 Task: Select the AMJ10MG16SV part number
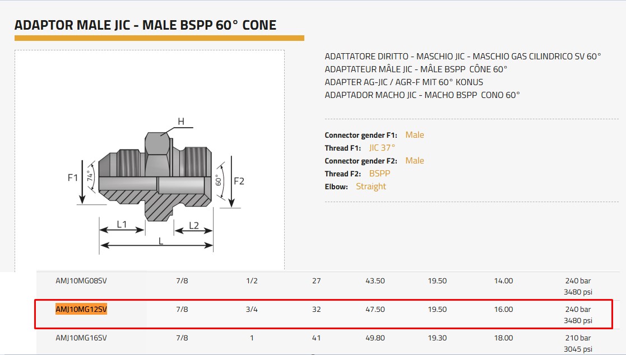coord(81,338)
